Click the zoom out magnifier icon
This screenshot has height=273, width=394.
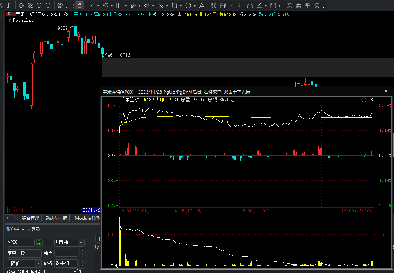[x=48, y=5]
